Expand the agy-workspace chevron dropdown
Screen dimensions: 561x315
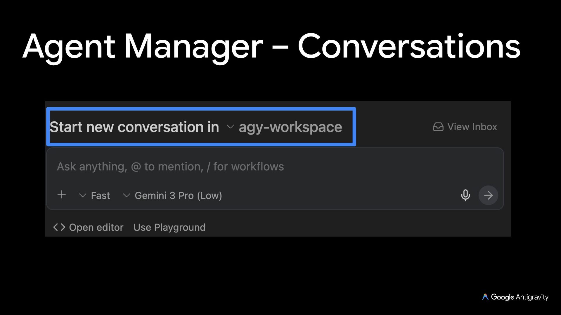click(230, 127)
